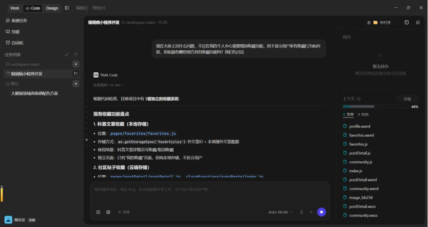Expand the 任务耗时 1m 44s details

(x=108, y=85)
